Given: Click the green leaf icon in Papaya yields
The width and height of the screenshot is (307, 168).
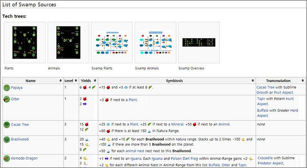Looking at the screenshot, I should [x=93, y=87].
